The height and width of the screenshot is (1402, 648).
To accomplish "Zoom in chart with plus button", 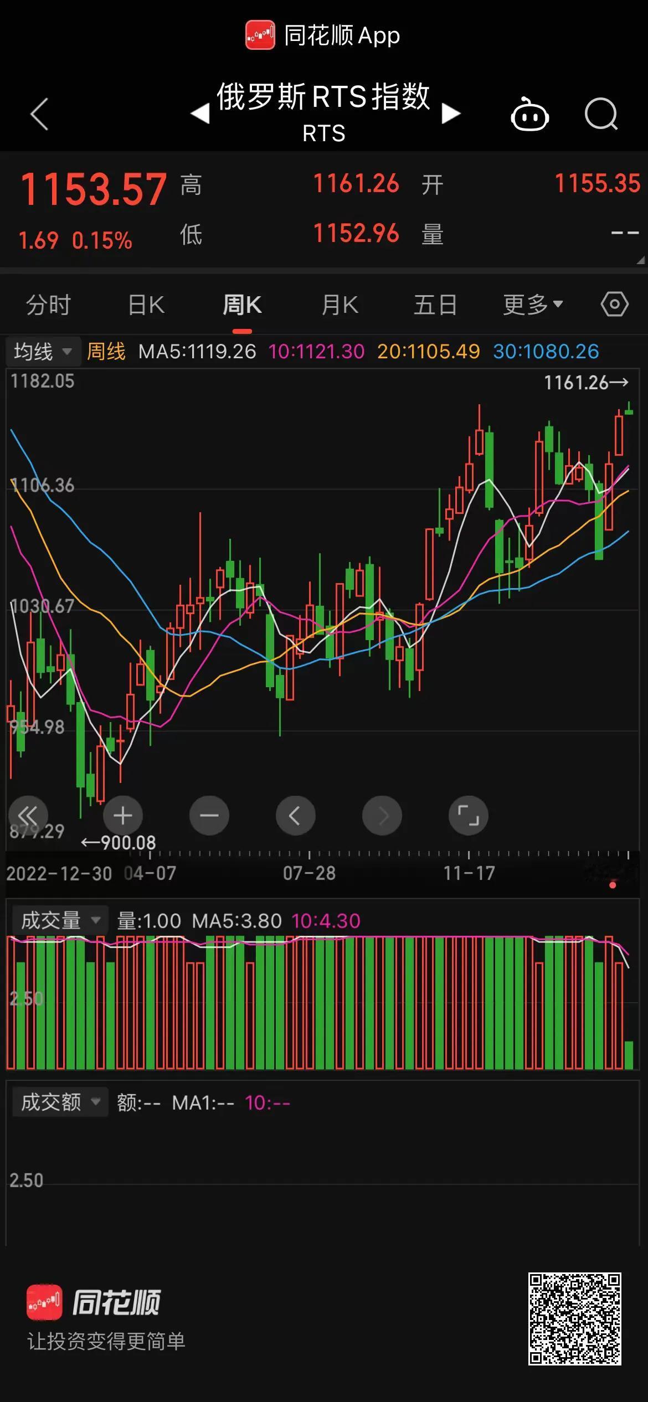I will [x=122, y=816].
